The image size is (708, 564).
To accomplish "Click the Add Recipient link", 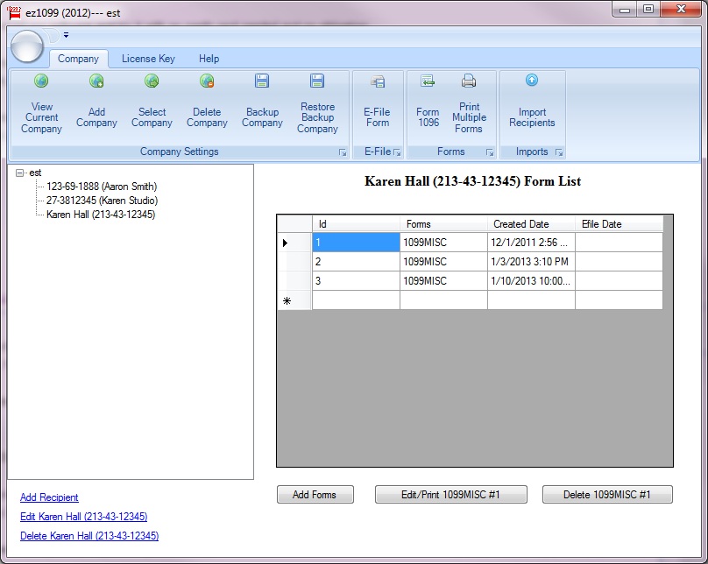I will click(x=49, y=497).
